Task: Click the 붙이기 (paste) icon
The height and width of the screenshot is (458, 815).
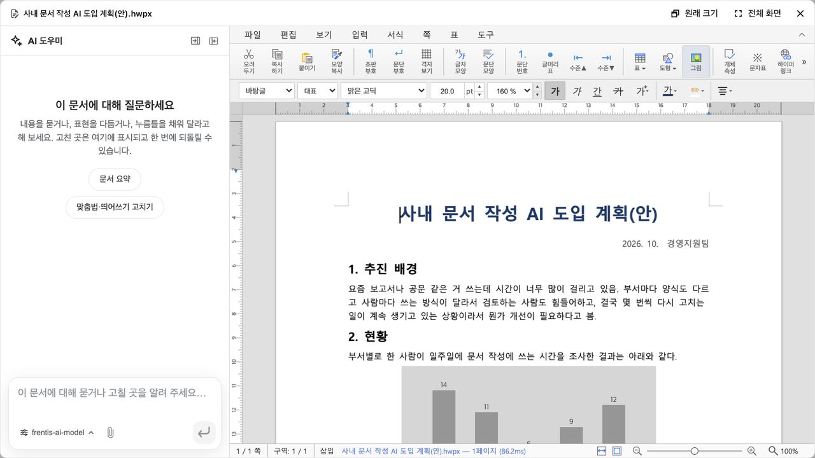Action: (x=307, y=57)
